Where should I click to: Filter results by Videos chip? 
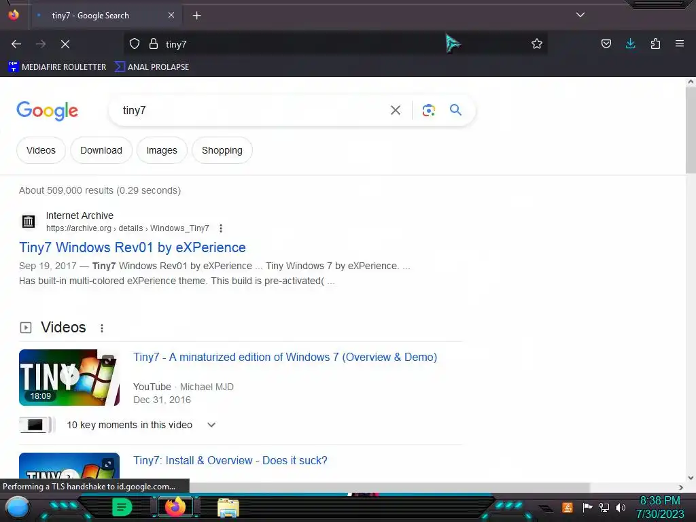[x=41, y=150]
